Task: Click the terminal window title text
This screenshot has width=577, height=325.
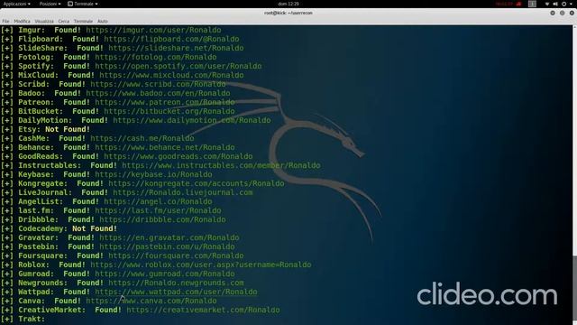Action: pyautogui.click(x=288, y=13)
